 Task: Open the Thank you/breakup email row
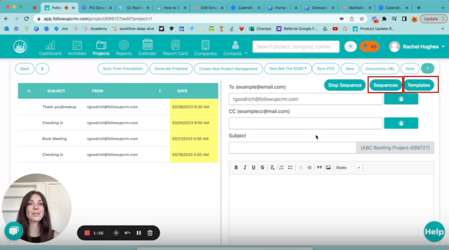point(118,107)
